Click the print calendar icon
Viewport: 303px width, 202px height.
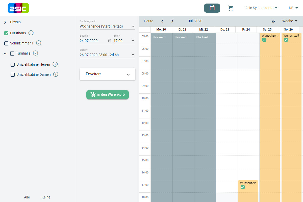(x=273, y=21)
